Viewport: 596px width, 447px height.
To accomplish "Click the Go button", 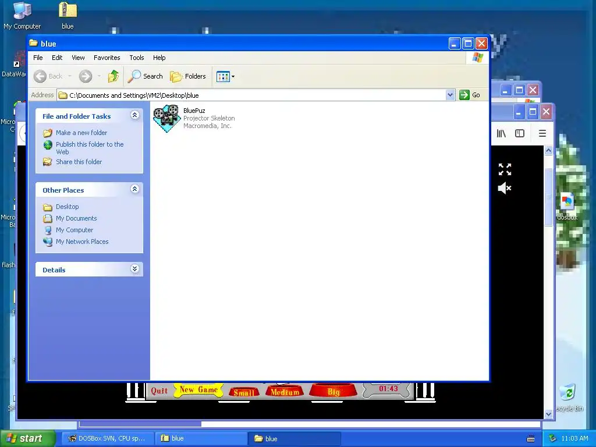I will click(x=470, y=95).
